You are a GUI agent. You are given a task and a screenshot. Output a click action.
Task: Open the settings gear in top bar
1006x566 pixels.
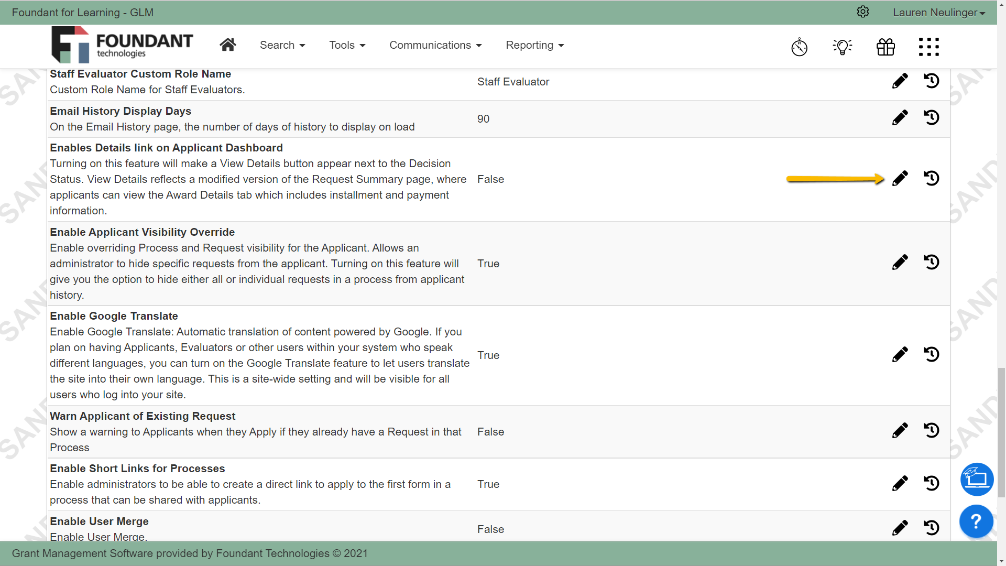pyautogui.click(x=863, y=12)
